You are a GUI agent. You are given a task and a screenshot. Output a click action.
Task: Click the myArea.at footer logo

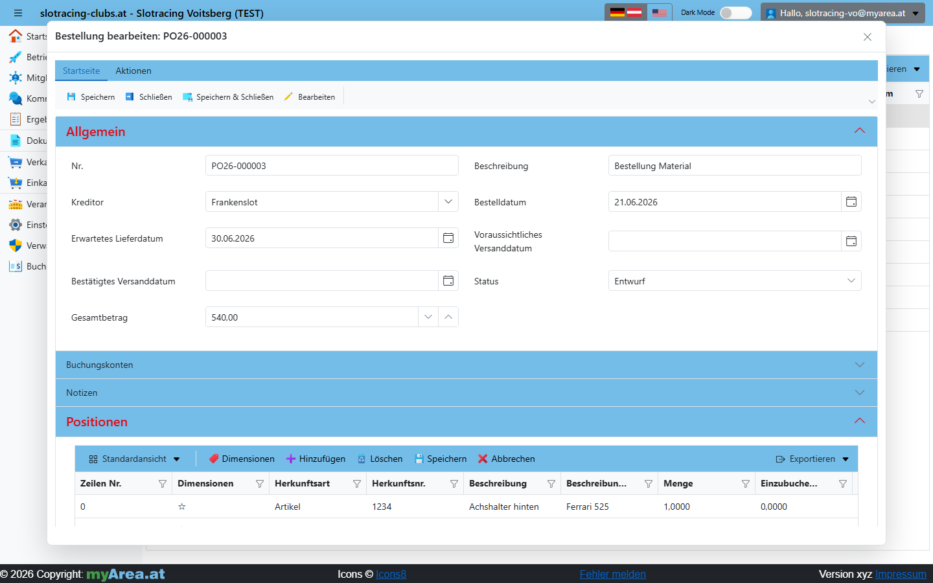tap(126, 574)
